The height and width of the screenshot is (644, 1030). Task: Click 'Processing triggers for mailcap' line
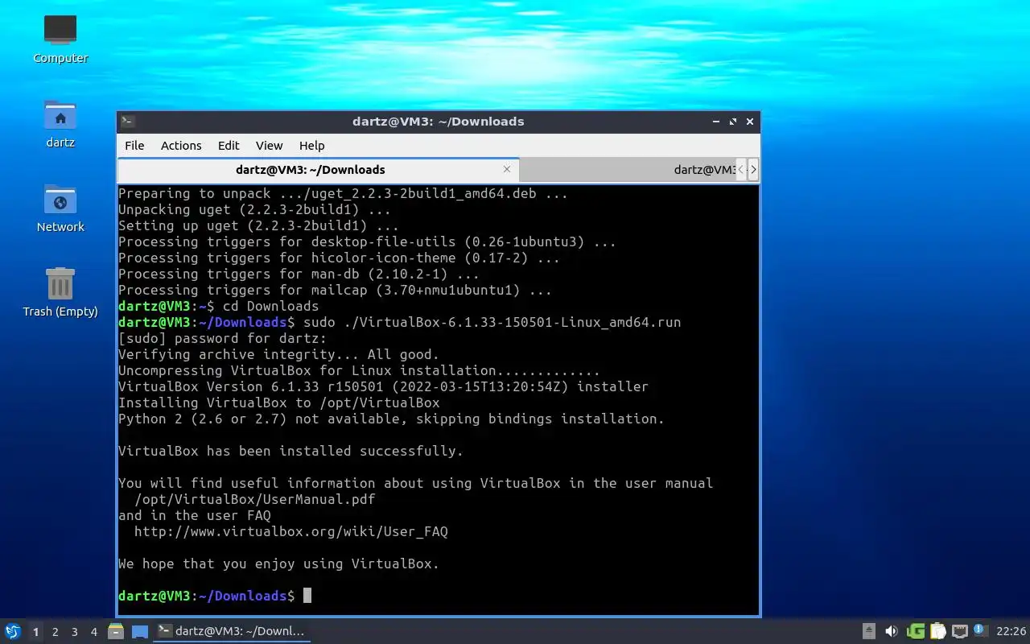click(336, 290)
